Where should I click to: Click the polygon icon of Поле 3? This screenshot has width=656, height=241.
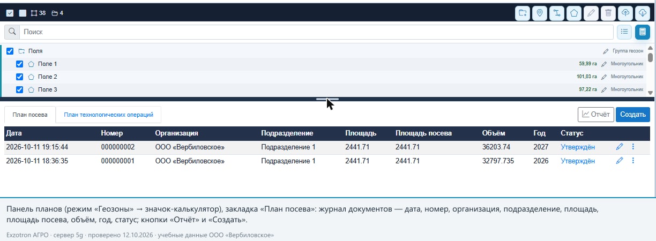pos(31,90)
